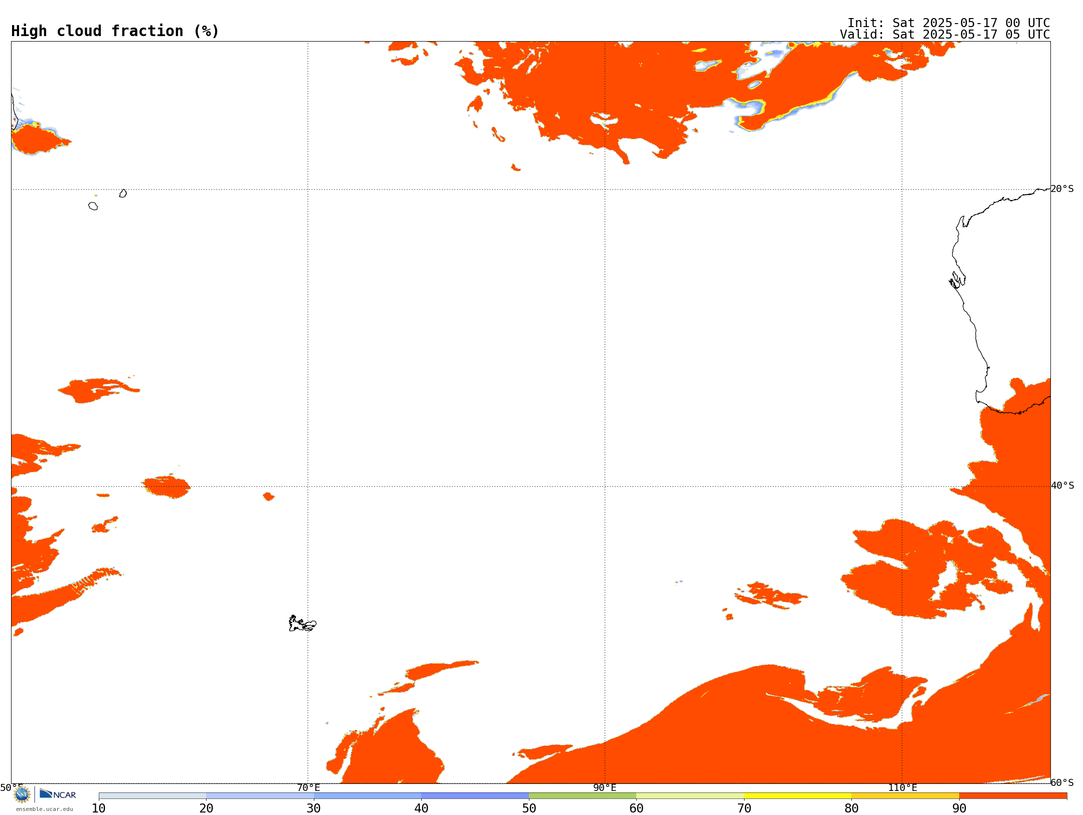Pick the 40–50 periwinkle colorbar segment
Viewport: 1083px width, 815px height.
pos(475,796)
